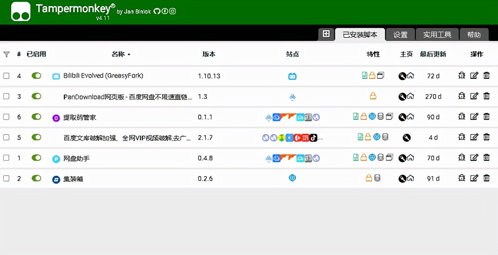Turn off the 网盘助手 script toggle

36,158
